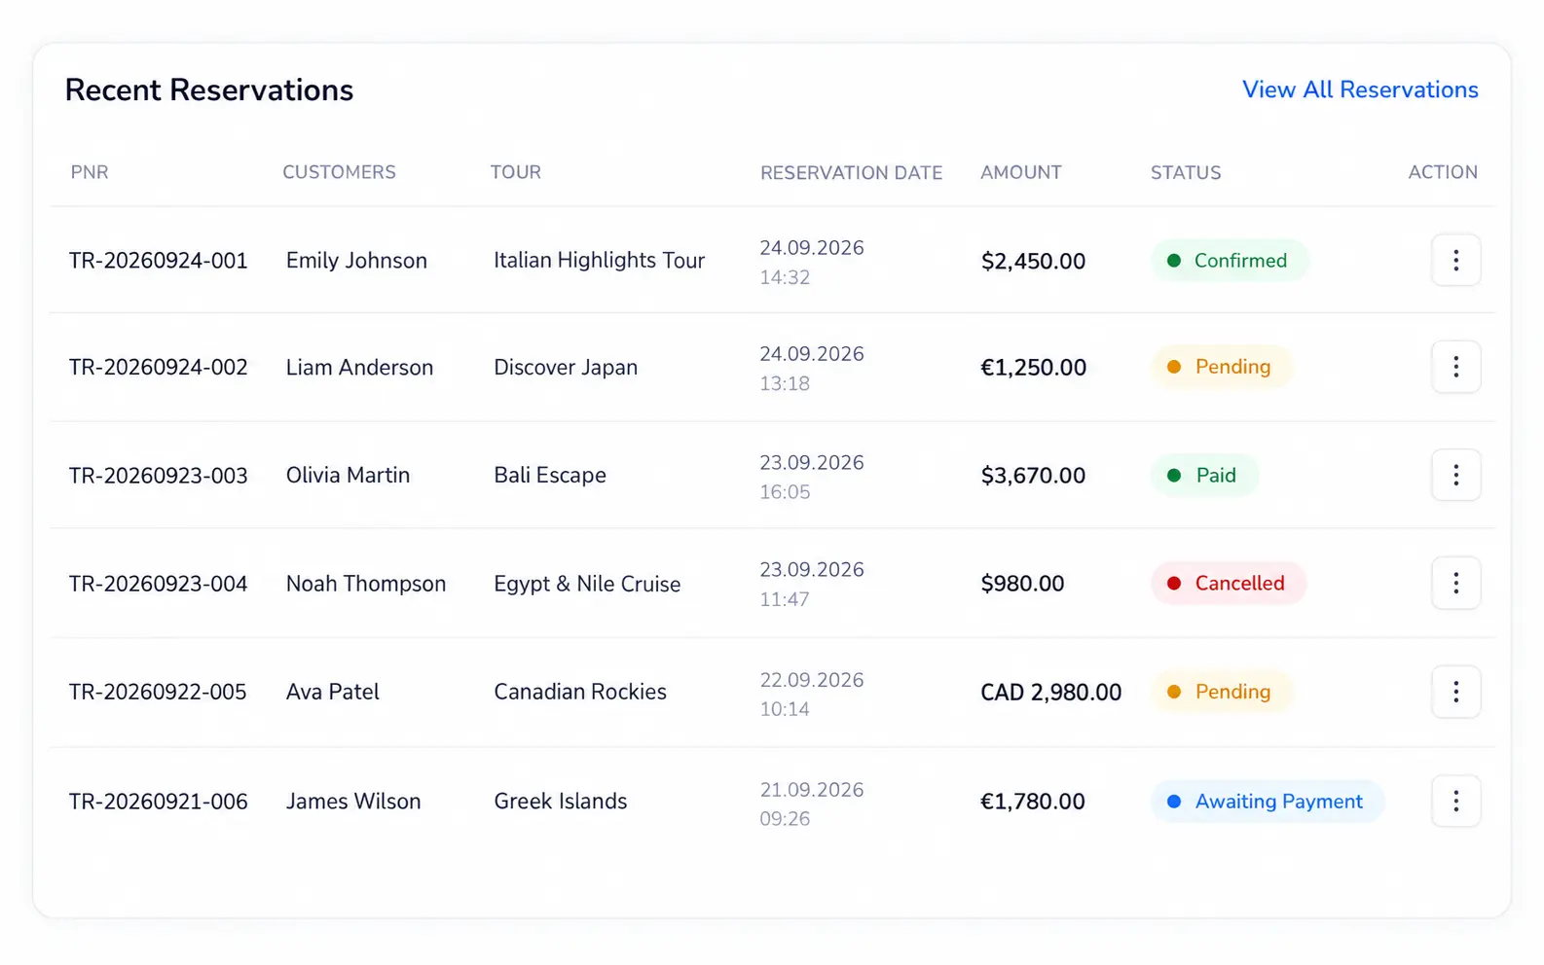Click the Greek Islands tour cell

(561, 801)
